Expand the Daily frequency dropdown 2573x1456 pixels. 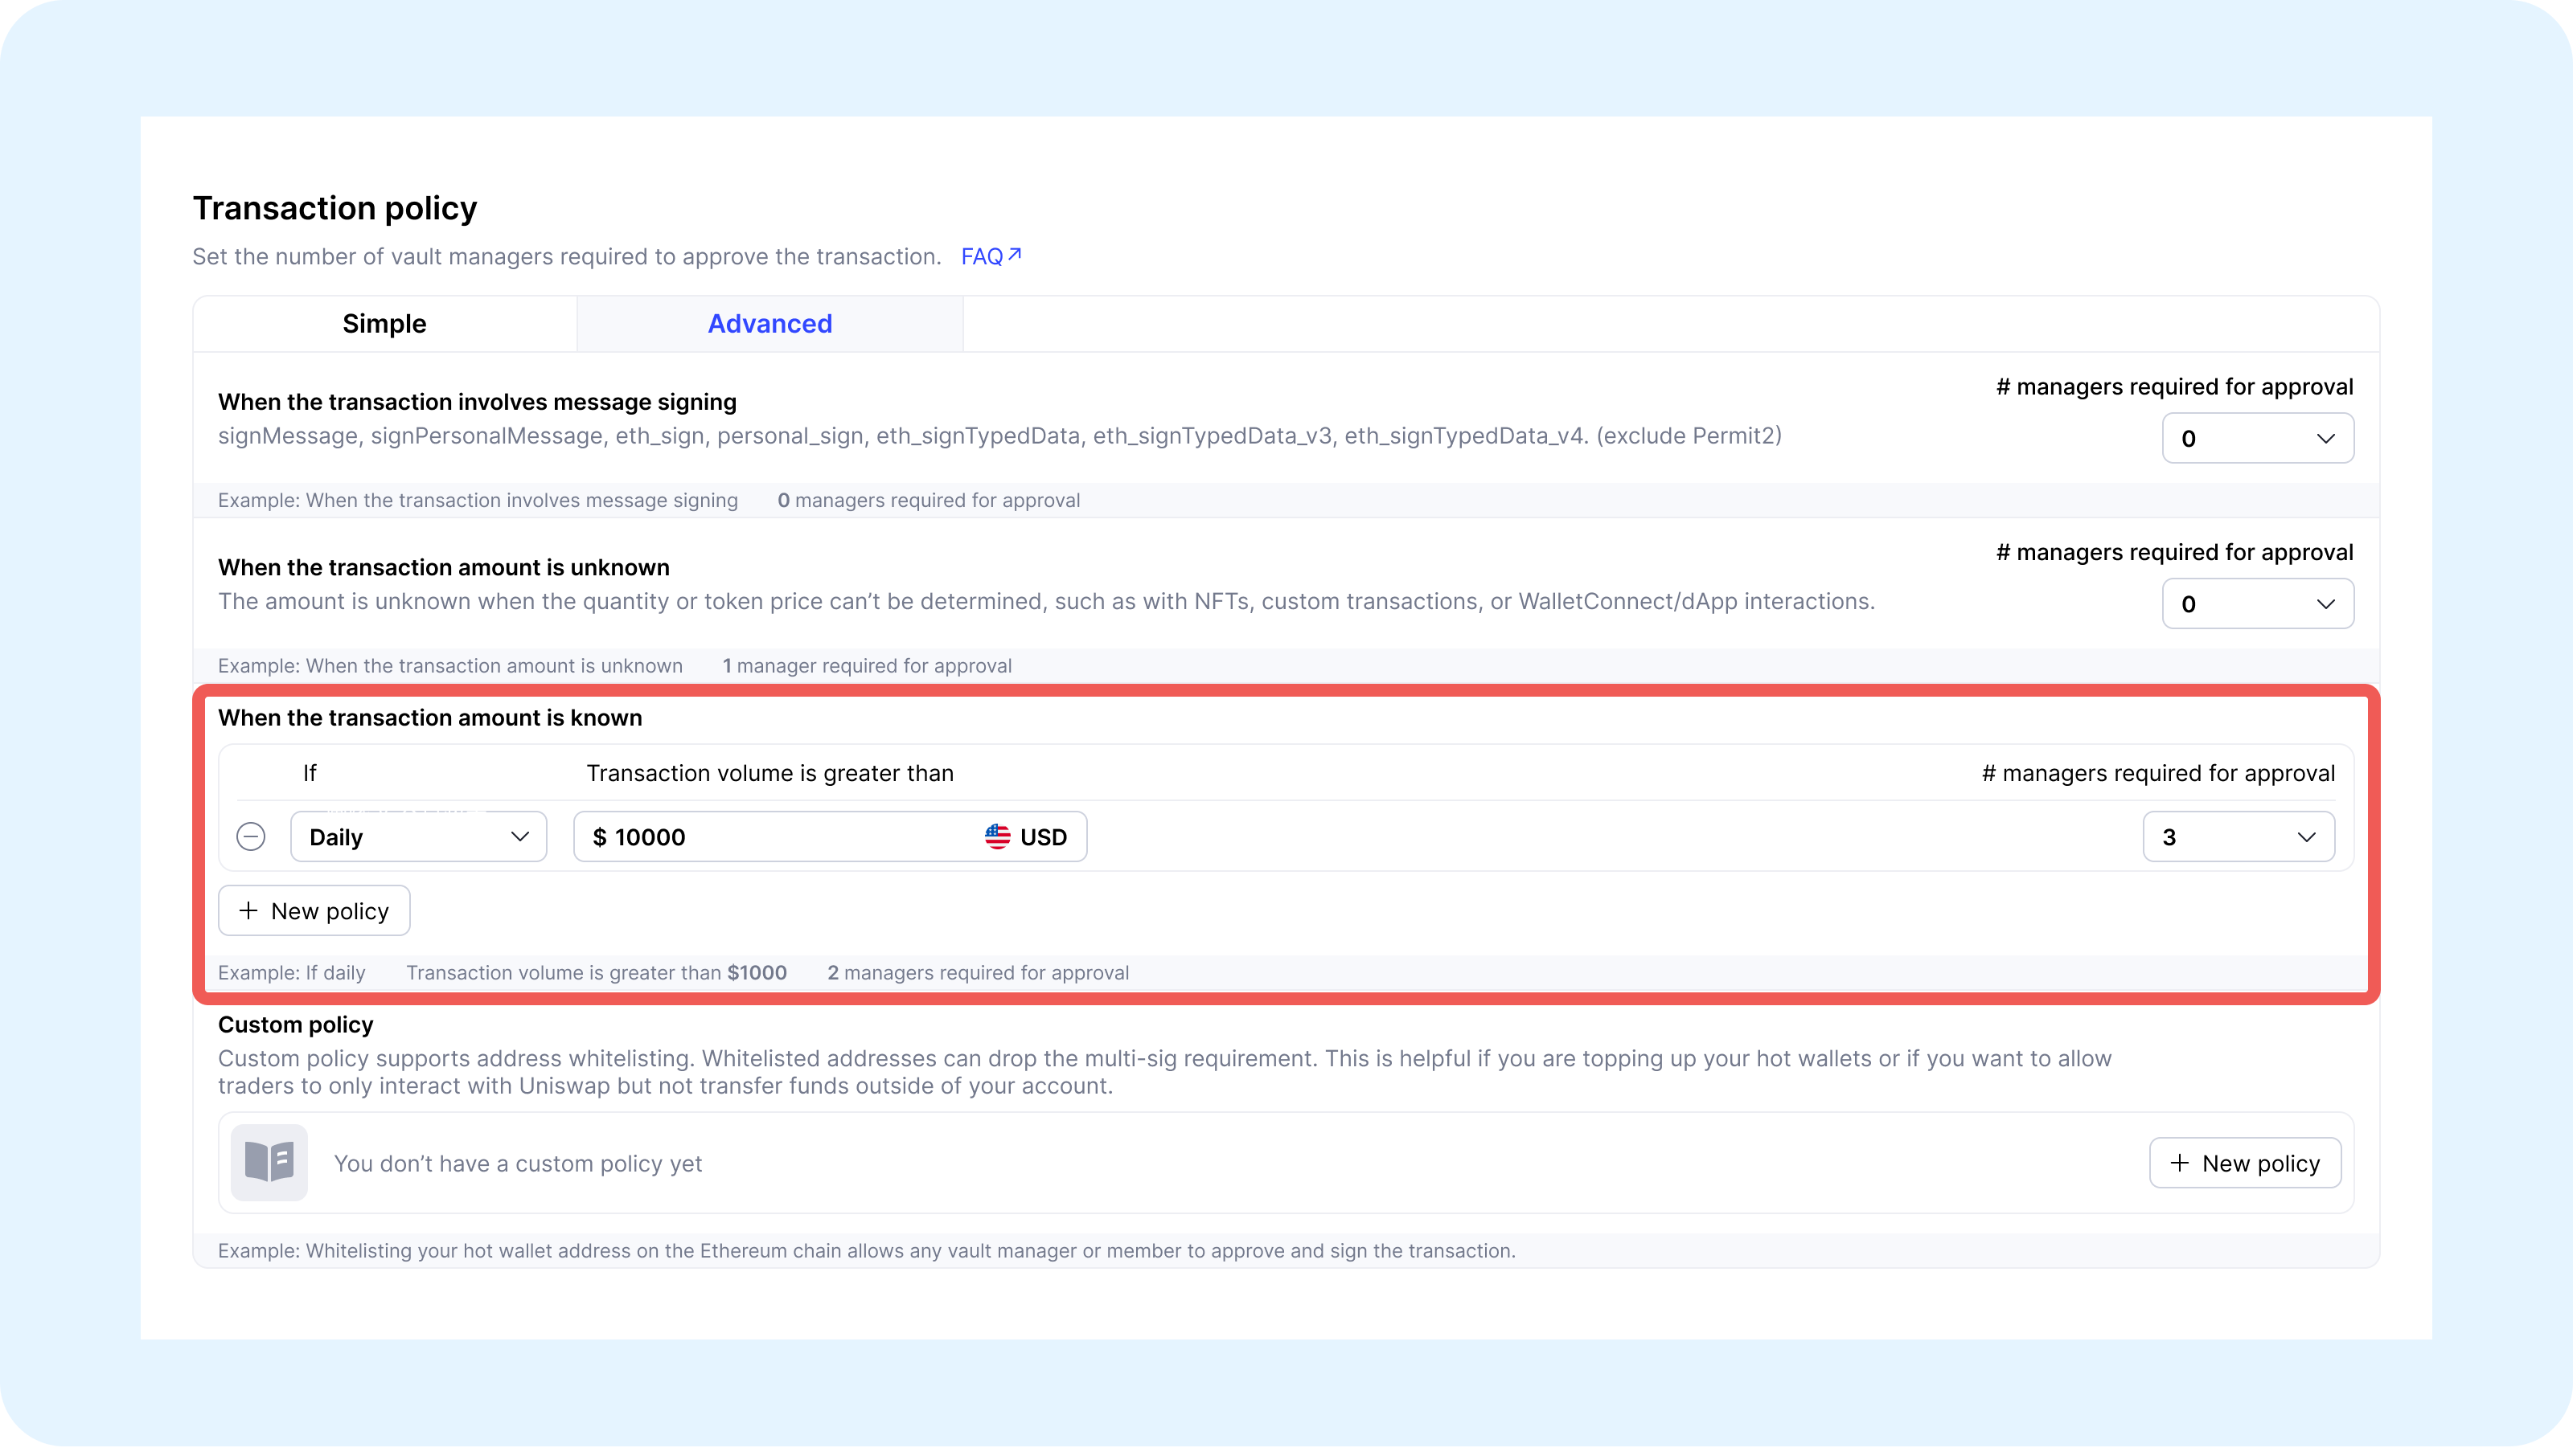(x=418, y=836)
